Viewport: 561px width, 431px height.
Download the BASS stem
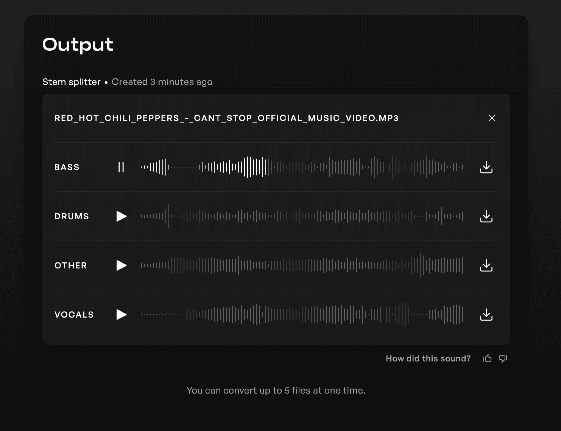click(486, 167)
